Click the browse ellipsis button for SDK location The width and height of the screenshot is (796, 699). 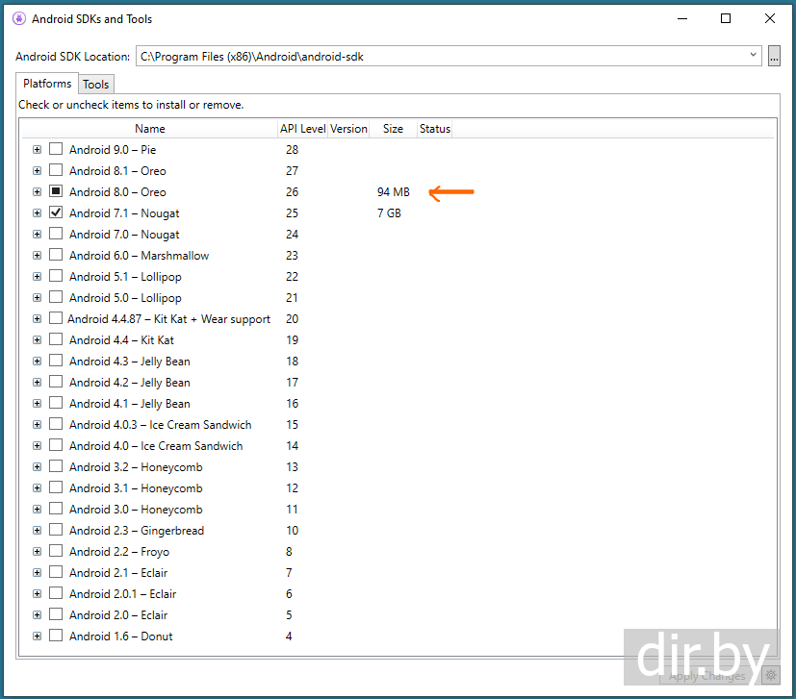tap(774, 57)
